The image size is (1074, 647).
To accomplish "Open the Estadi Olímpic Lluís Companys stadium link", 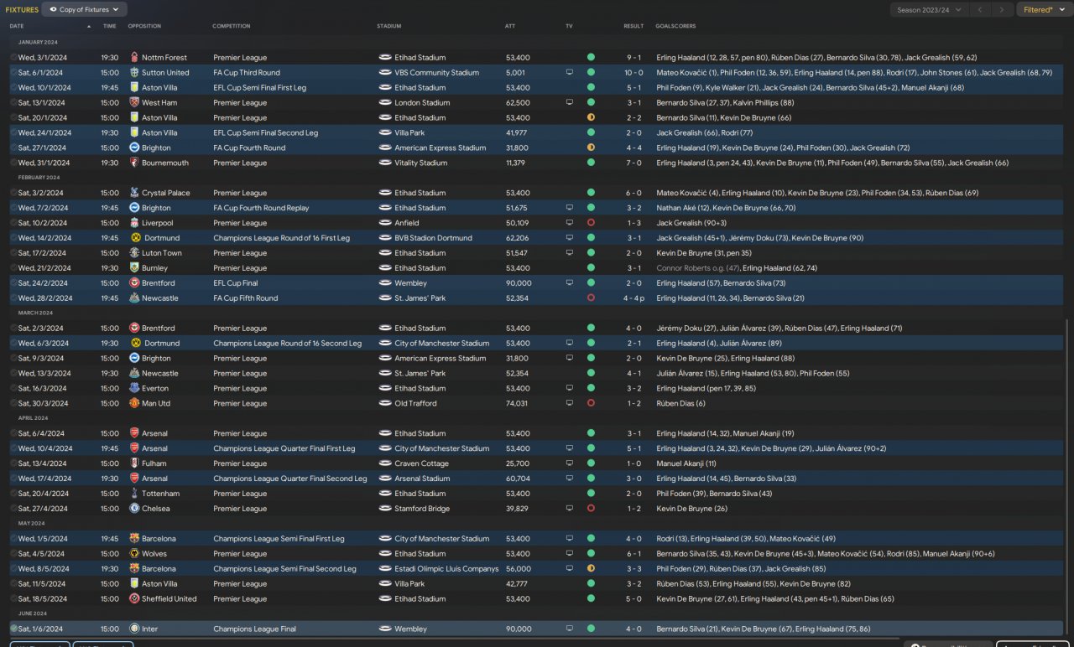I will click(446, 569).
